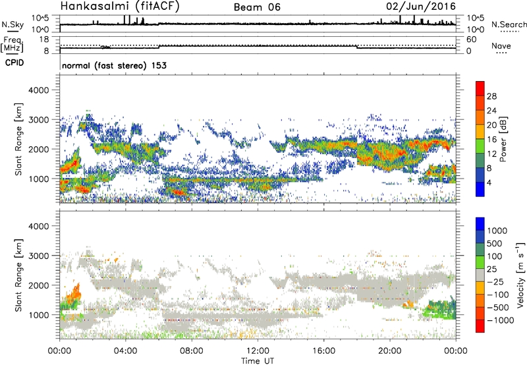Click the '08:00' time tick label
Image resolution: width=527 pixels, height=365 pixels.
tap(192, 351)
